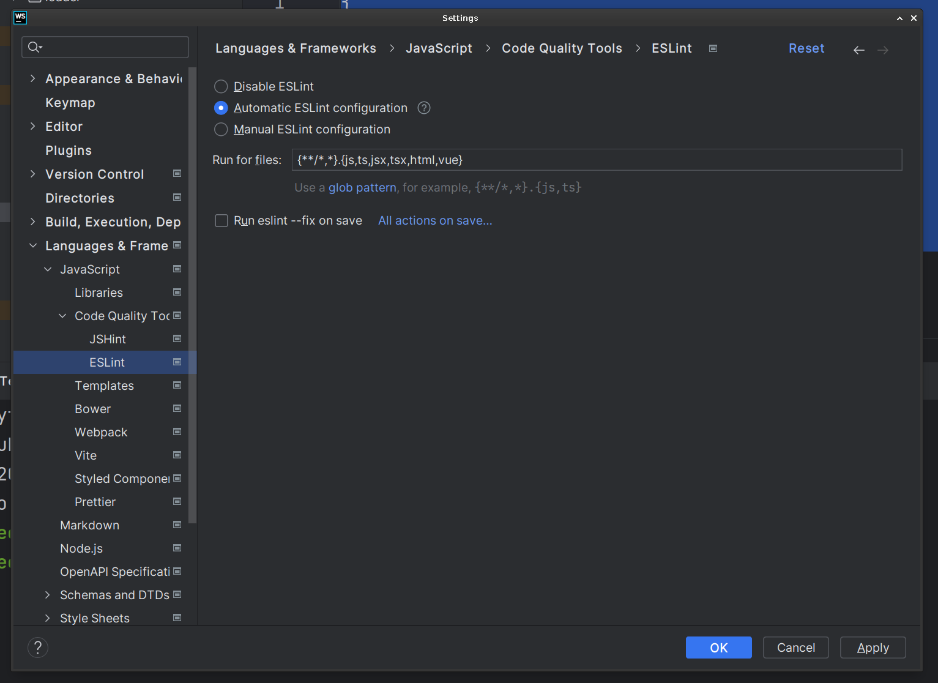Viewport: 938px width, 683px height.
Task: Expand Version Control settings group
Action: pyautogui.click(x=33, y=174)
